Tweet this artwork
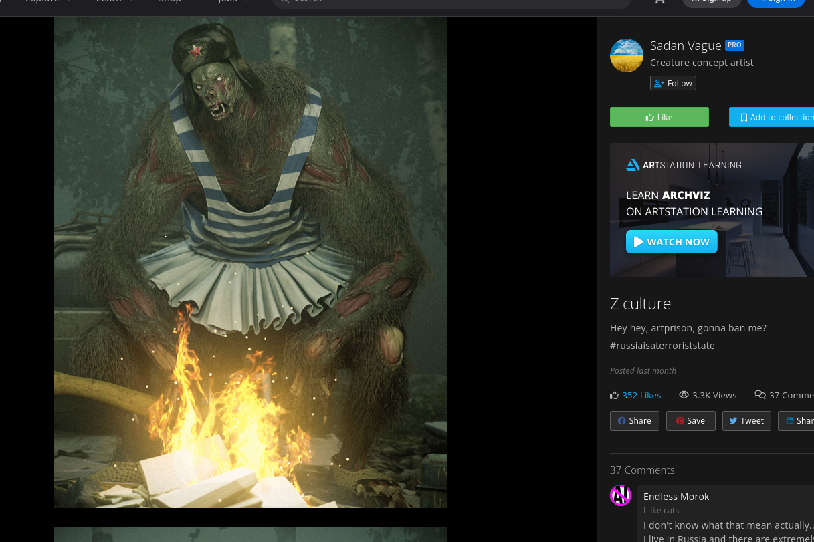Screen dimensions: 814x542 [x=746, y=421]
